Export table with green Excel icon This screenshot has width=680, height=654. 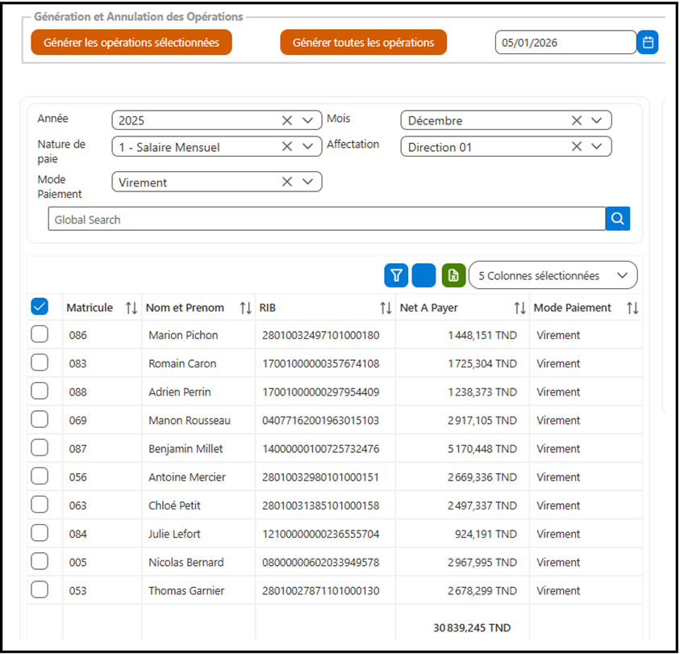tap(453, 275)
